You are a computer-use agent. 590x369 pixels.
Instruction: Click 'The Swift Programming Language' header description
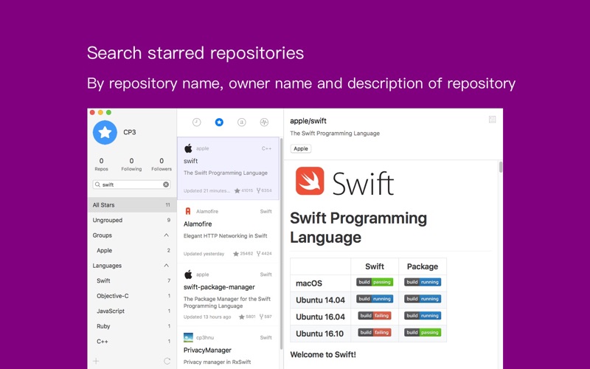click(x=335, y=134)
